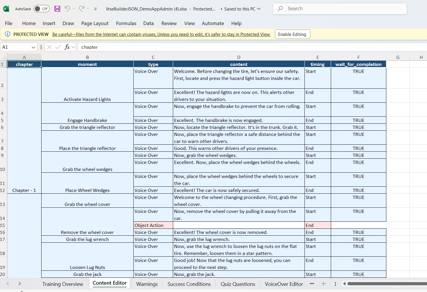Click the formula bar Enter checkmark icon
The image size is (427, 292).
pyautogui.click(x=58, y=47)
